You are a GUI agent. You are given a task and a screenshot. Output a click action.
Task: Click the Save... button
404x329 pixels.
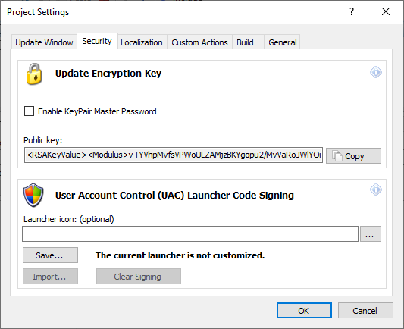(x=50, y=255)
